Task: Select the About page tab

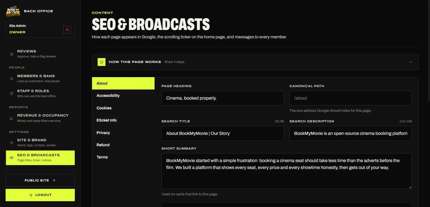Action: pos(123,83)
